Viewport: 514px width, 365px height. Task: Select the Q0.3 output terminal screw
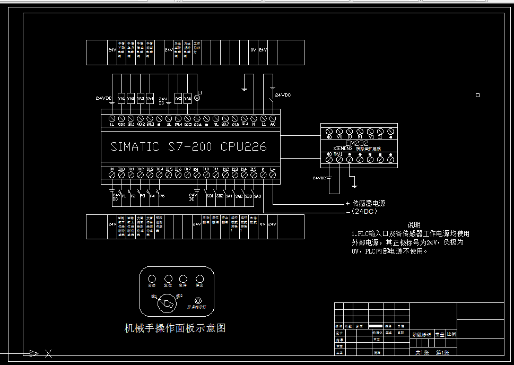pos(150,119)
